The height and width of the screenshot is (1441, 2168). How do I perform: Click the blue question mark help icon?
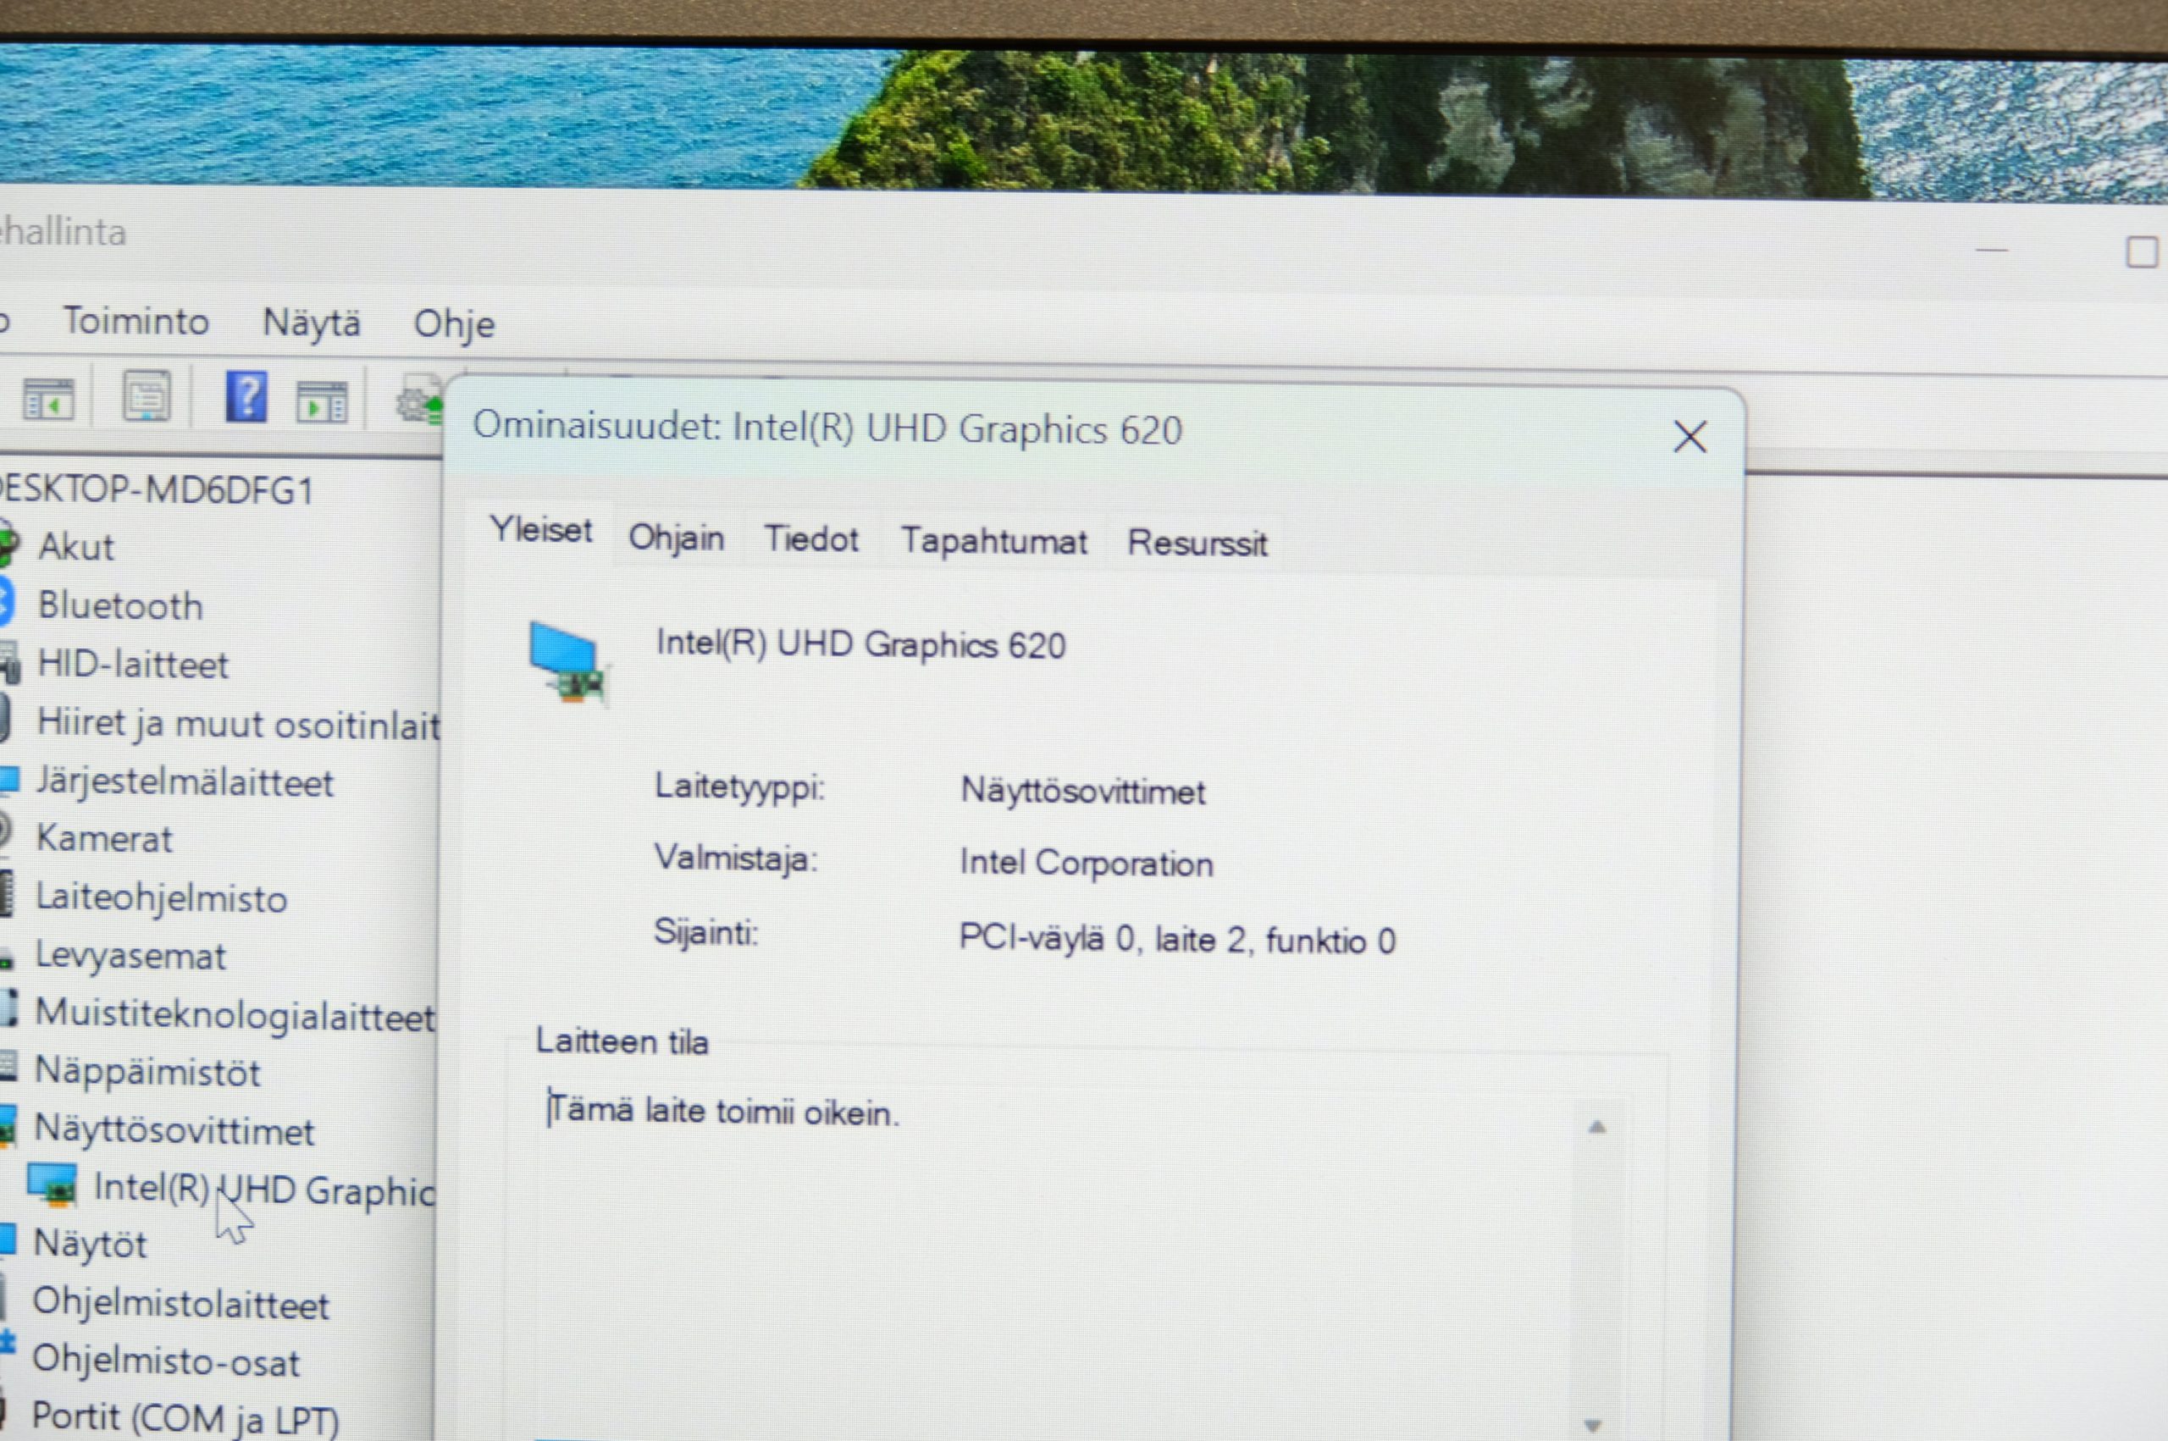[246, 397]
